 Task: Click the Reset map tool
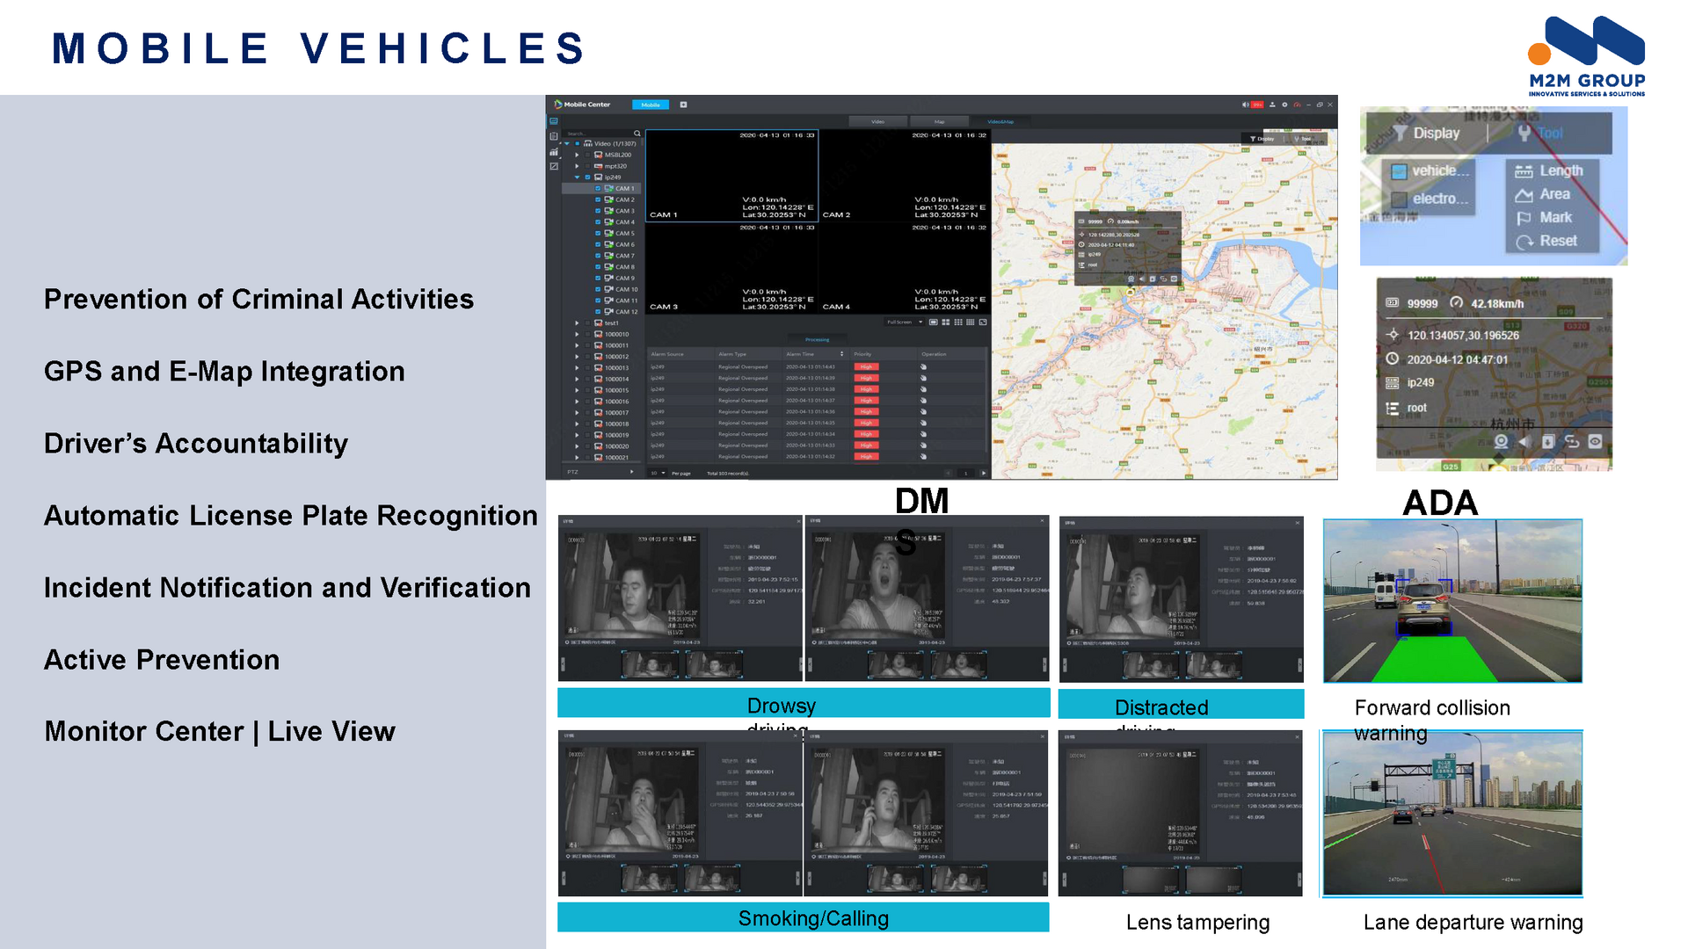coord(1547,241)
